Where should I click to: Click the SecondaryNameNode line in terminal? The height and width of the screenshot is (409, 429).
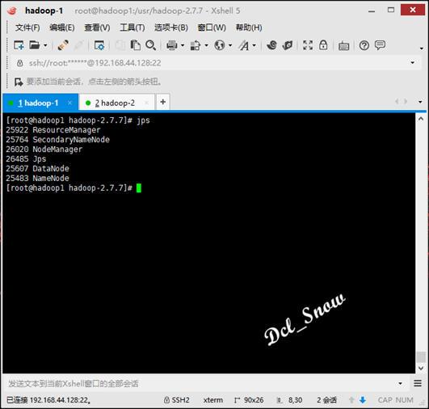(57, 140)
